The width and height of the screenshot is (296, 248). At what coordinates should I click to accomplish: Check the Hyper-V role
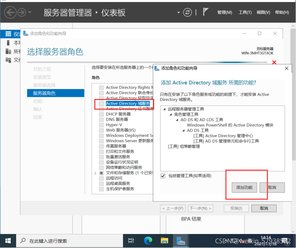pyautogui.click(x=101, y=125)
